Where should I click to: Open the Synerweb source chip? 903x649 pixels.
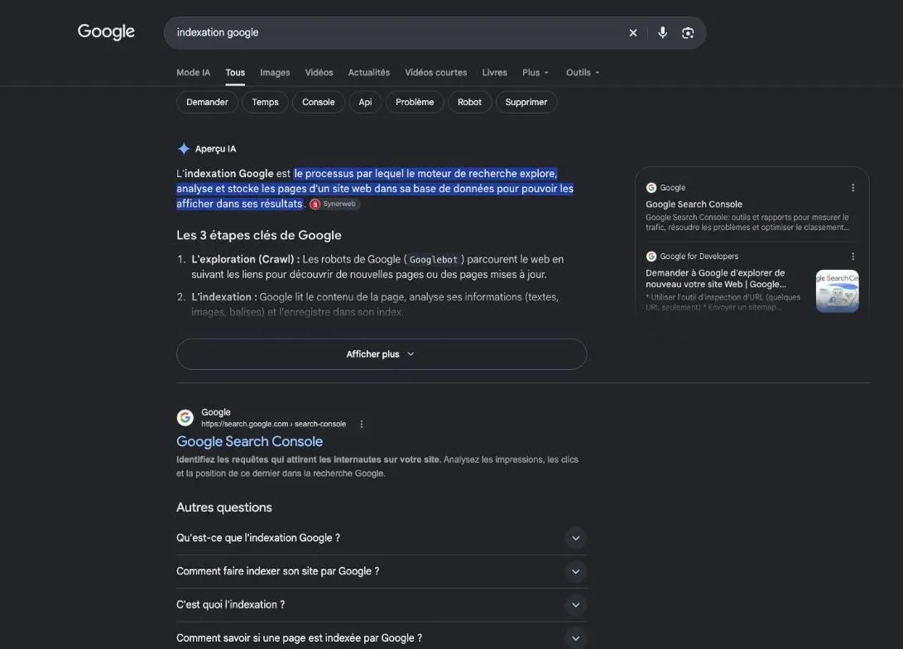pos(334,204)
